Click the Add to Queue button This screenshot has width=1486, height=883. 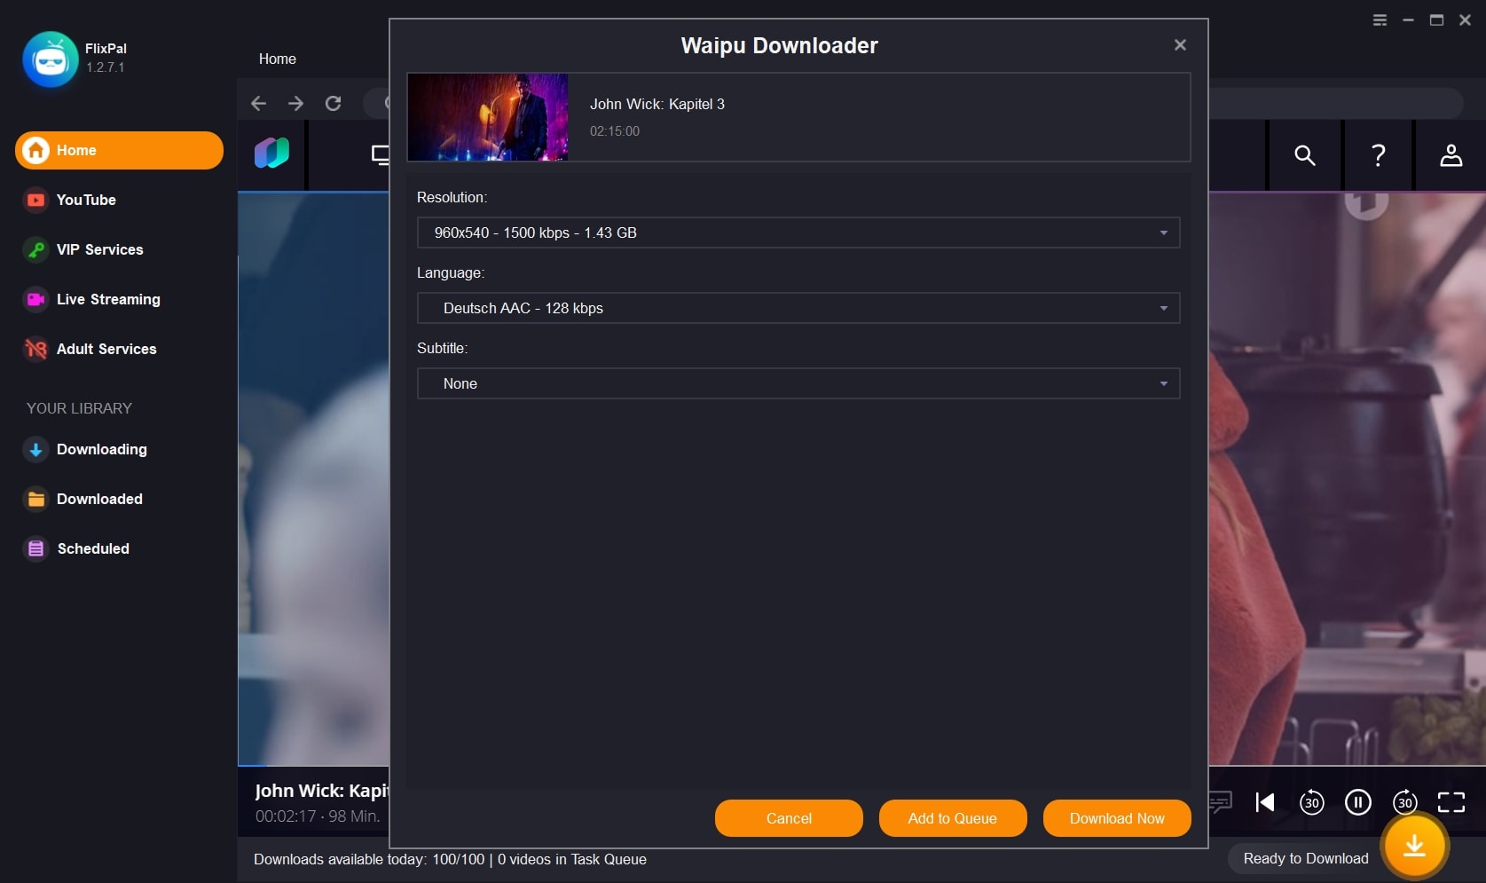click(953, 818)
